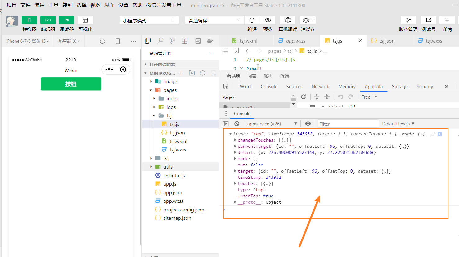Image resolution: width=459 pixels, height=257 pixels.
Task: Open the Tree view mode dropdown
Action: pos(369,97)
